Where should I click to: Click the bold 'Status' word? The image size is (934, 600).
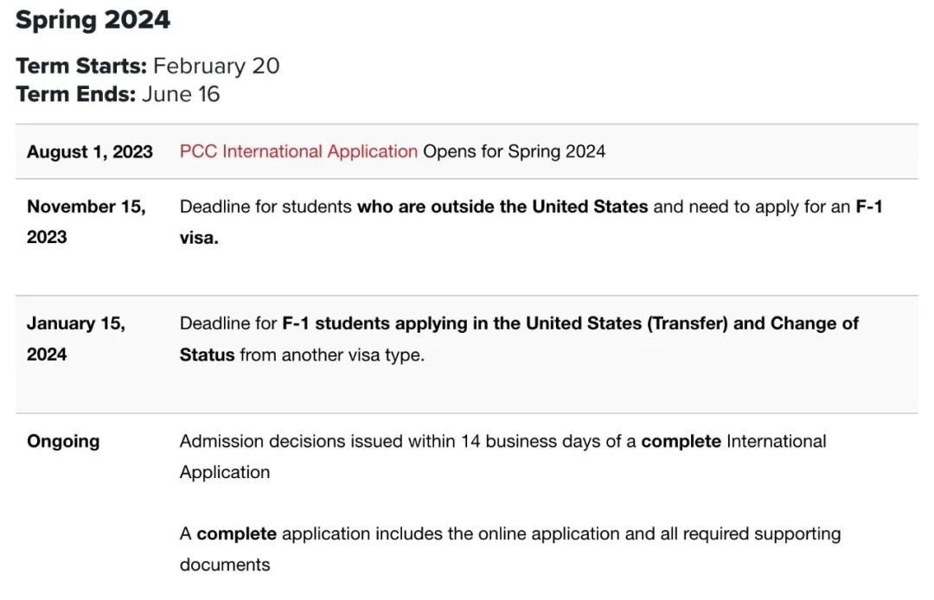[208, 354]
